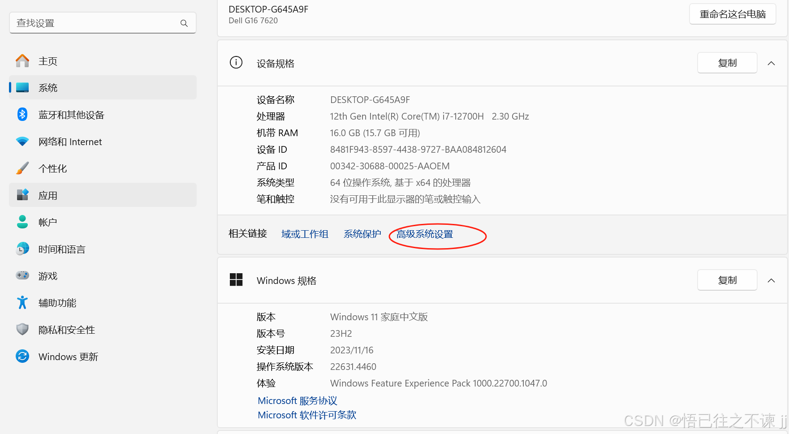Image resolution: width=789 pixels, height=434 pixels.
Task: Collapse the 设备规格 section chevron
Action: point(771,63)
